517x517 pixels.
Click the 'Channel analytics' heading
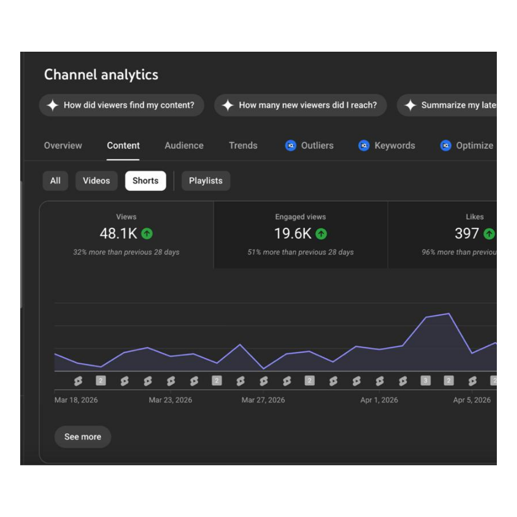coord(101,74)
